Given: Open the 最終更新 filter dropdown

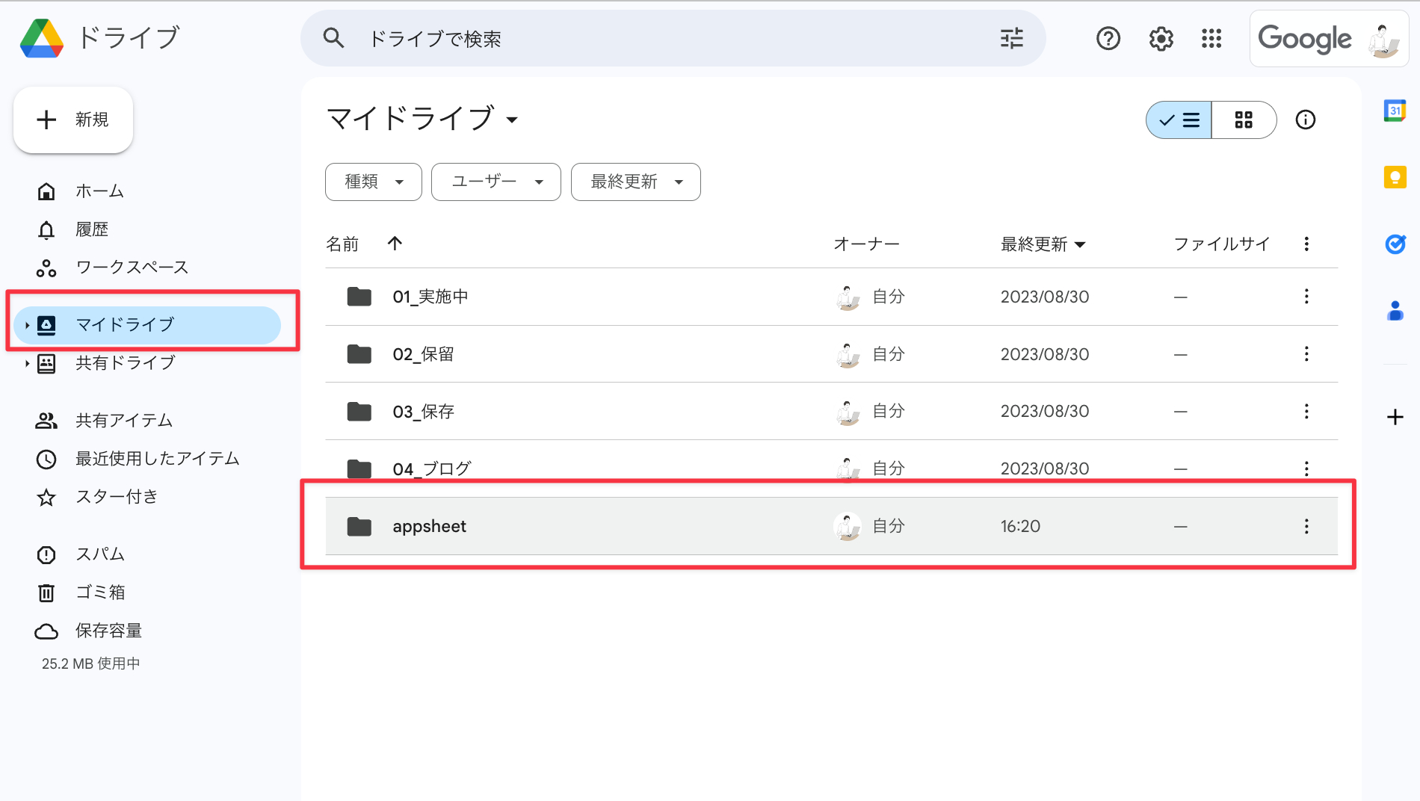Looking at the screenshot, I should (635, 182).
